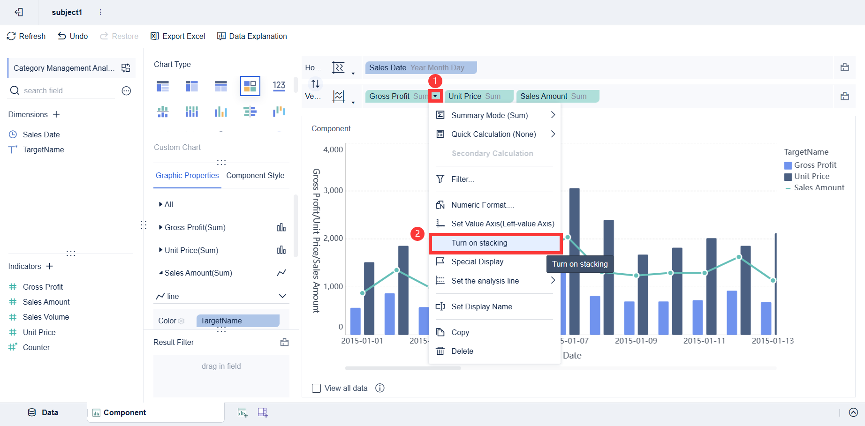This screenshot has height=426, width=865.
Task: Toggle the View all data checkbox
Action: click(x=317, y=388)
